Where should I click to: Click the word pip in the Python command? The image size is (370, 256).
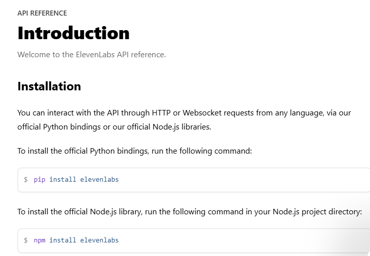(39, 180)
